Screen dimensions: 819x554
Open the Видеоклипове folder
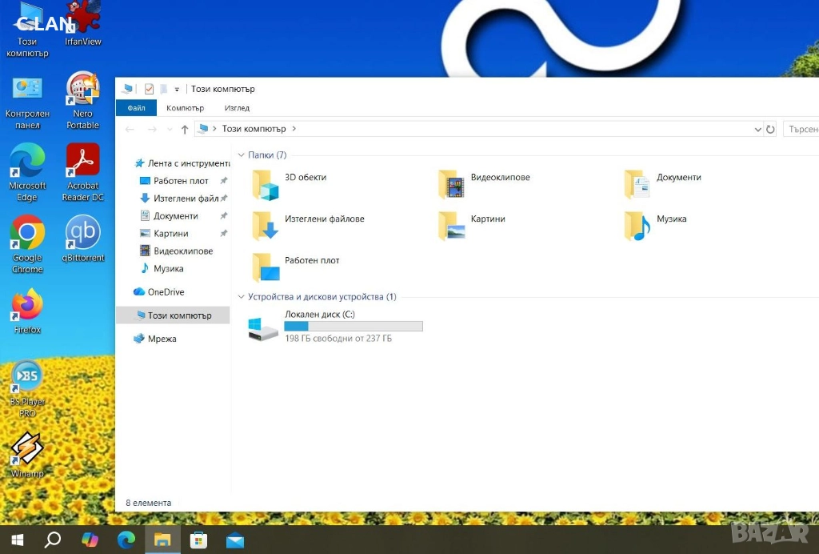pyautogui.click(x=452, y=184)
